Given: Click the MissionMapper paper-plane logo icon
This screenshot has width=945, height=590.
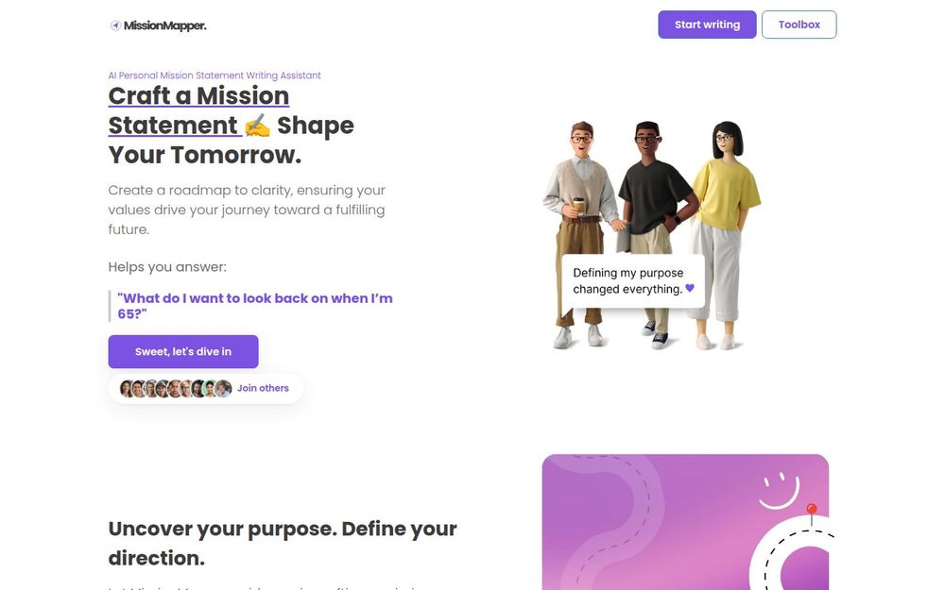Looking at the screenshot, I should pyautogui.click(x=115, y=25).
